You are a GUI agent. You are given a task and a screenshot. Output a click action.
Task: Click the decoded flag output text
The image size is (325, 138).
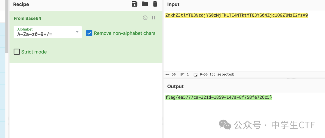219,97
